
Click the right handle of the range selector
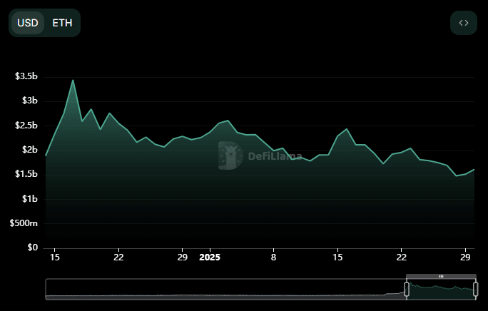[475, 289]
